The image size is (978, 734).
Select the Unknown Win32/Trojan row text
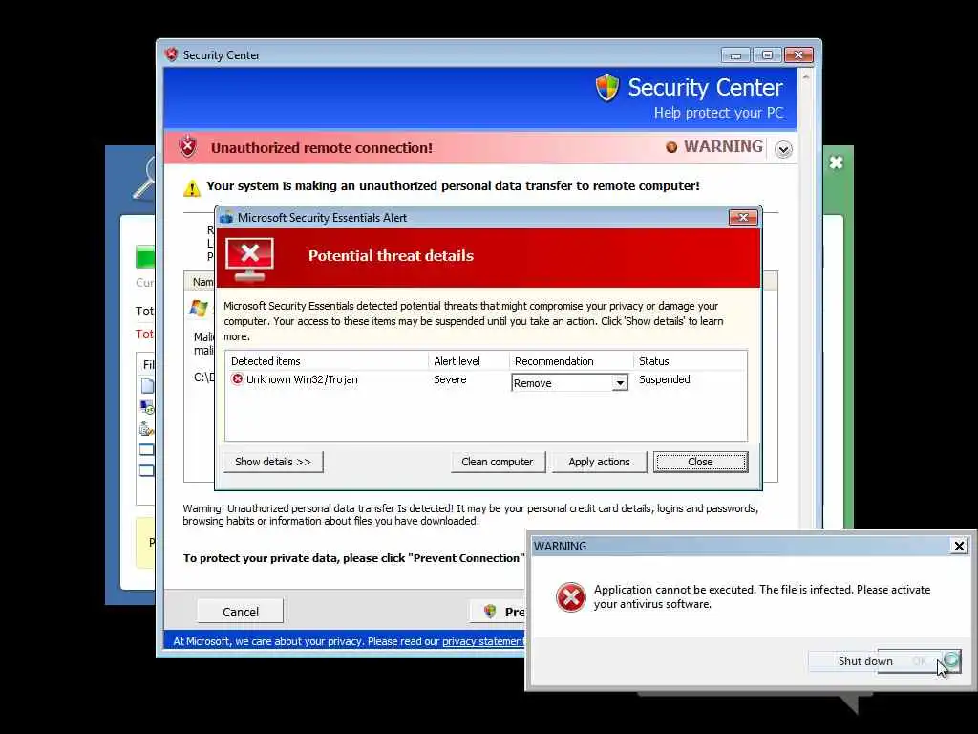(x=302, y=379)
